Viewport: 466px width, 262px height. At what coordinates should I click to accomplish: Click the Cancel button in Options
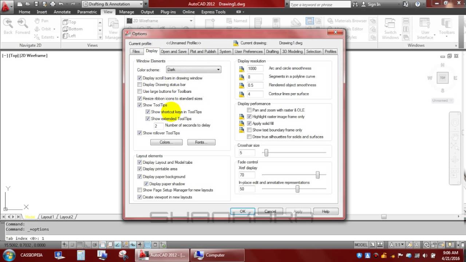(x=270, y=211)
